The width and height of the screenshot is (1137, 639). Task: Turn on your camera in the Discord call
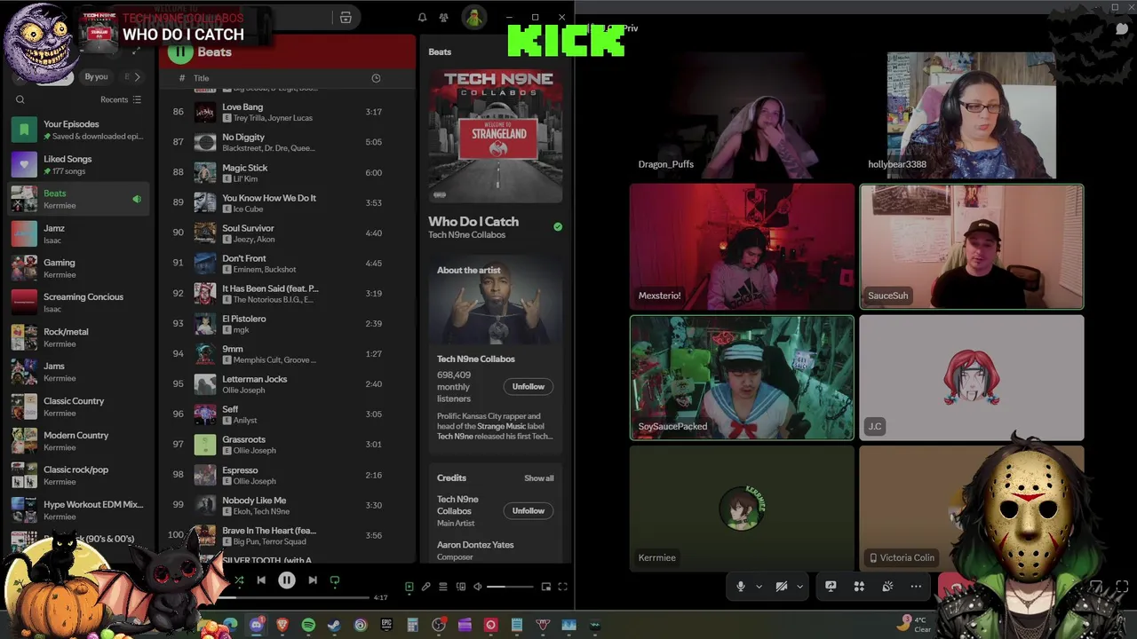[x=782, y=587]
